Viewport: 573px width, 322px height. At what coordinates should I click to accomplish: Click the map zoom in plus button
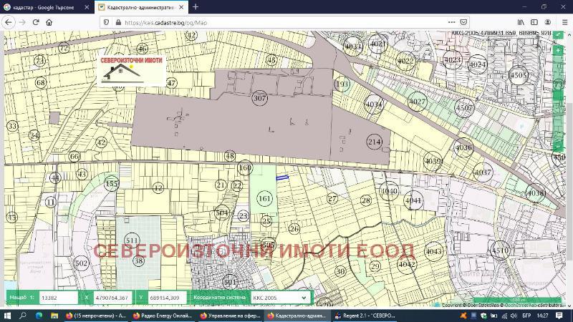tap(559, 52)
